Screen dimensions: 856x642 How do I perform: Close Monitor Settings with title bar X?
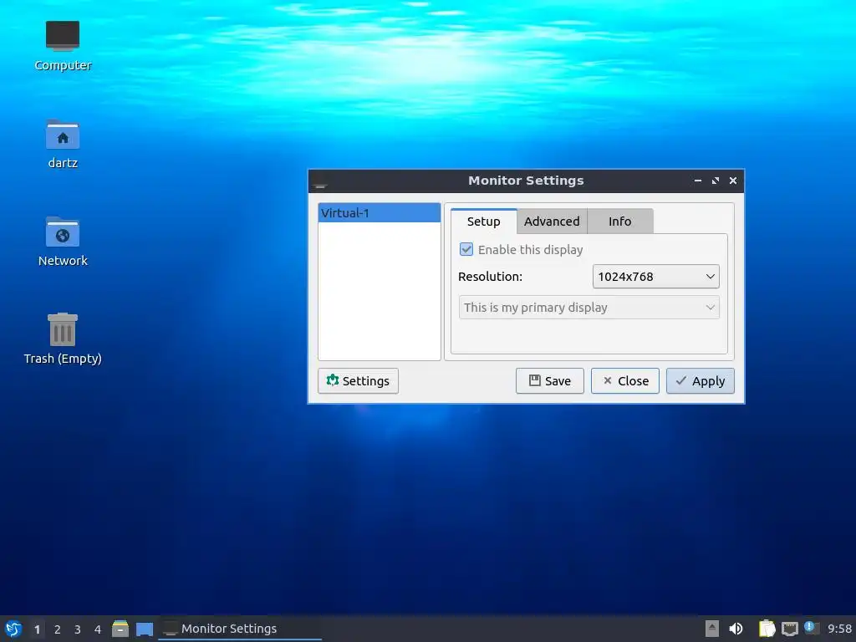click(733, 181)
